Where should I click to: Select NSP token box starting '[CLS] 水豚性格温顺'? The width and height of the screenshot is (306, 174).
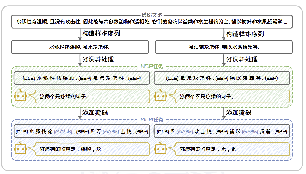(x=81, y=78)
